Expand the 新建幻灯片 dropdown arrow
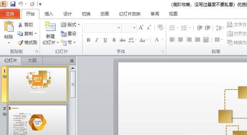 tap(58, 43)
